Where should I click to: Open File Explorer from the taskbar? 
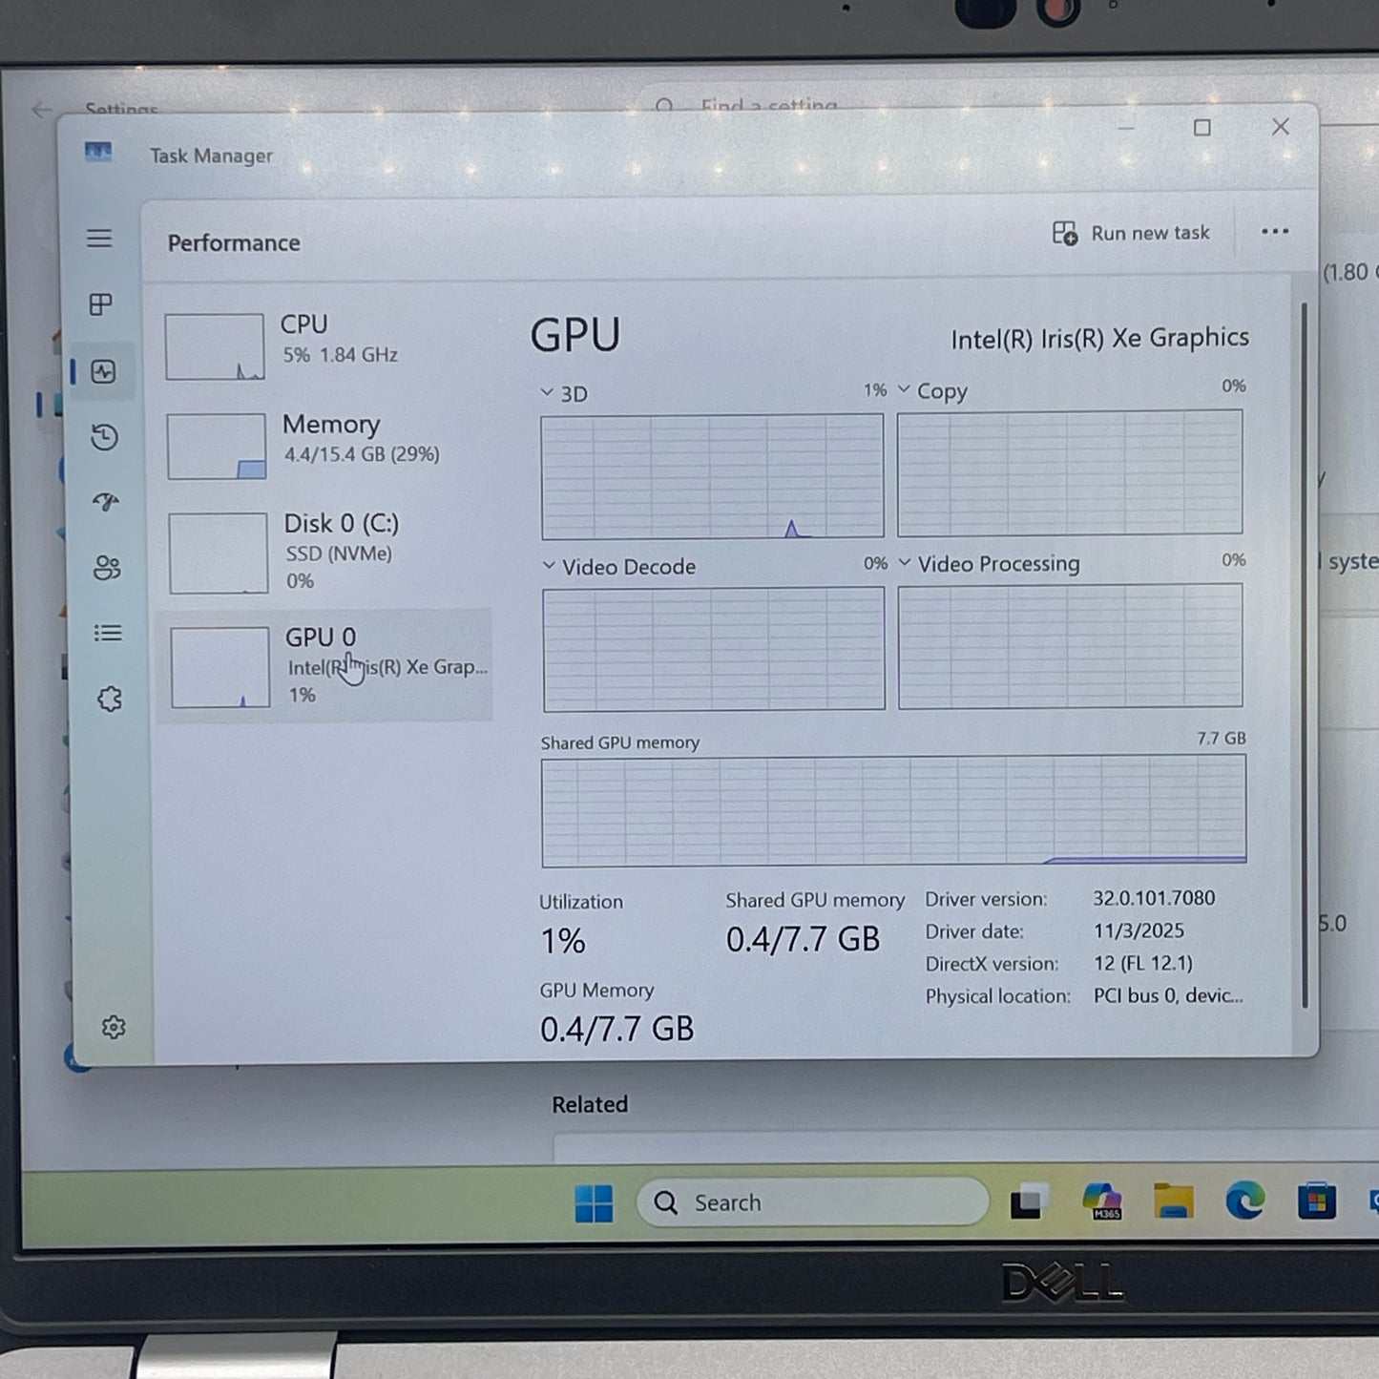1174,1201
